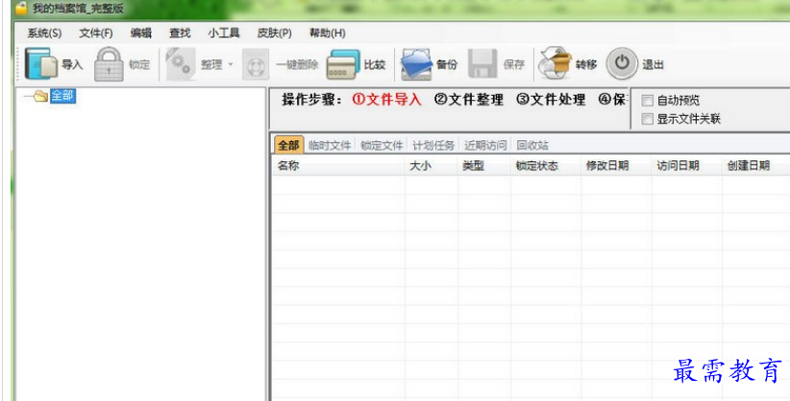The image size is (790, 401).
Task: Click the Import (导入) book icon
Action: pyautogui.click(x=41, y=64)
